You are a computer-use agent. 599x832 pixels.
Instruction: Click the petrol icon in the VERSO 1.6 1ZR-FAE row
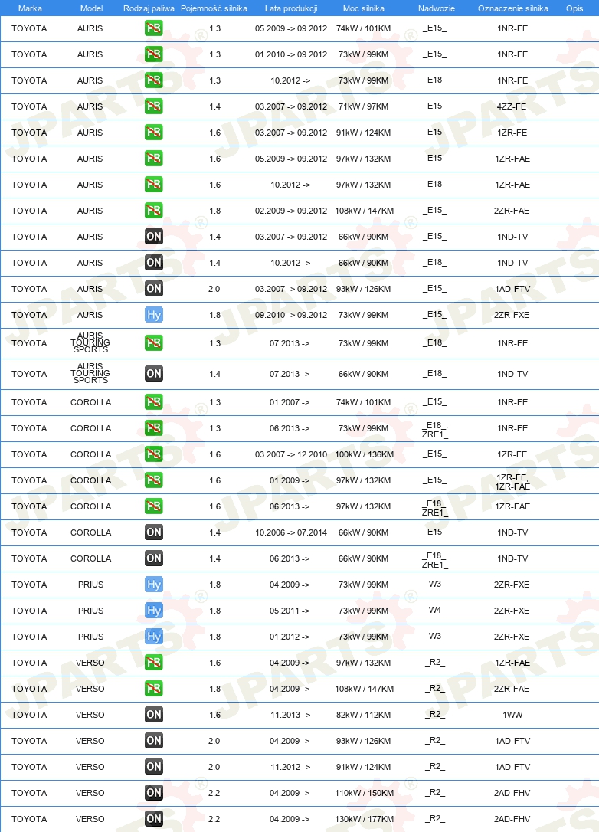[153, 662]
